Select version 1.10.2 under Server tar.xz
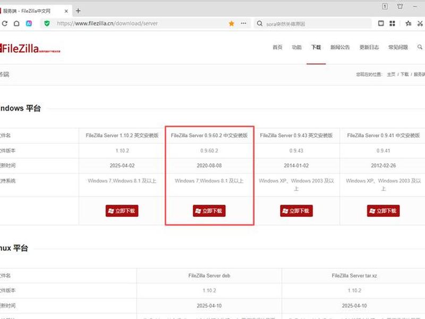The width and height of the screenshot is (425, 319). (354, 290)
